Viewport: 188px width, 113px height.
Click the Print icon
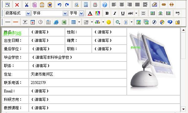point(95,5)
